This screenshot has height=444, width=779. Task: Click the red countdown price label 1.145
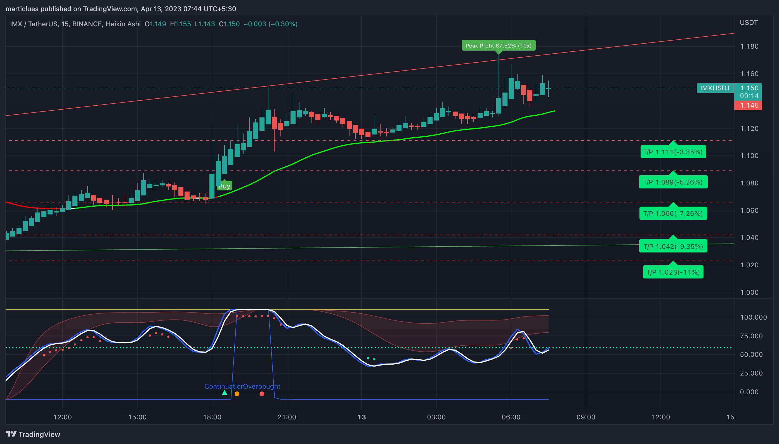pyautogui.click(x=748, y=105)
